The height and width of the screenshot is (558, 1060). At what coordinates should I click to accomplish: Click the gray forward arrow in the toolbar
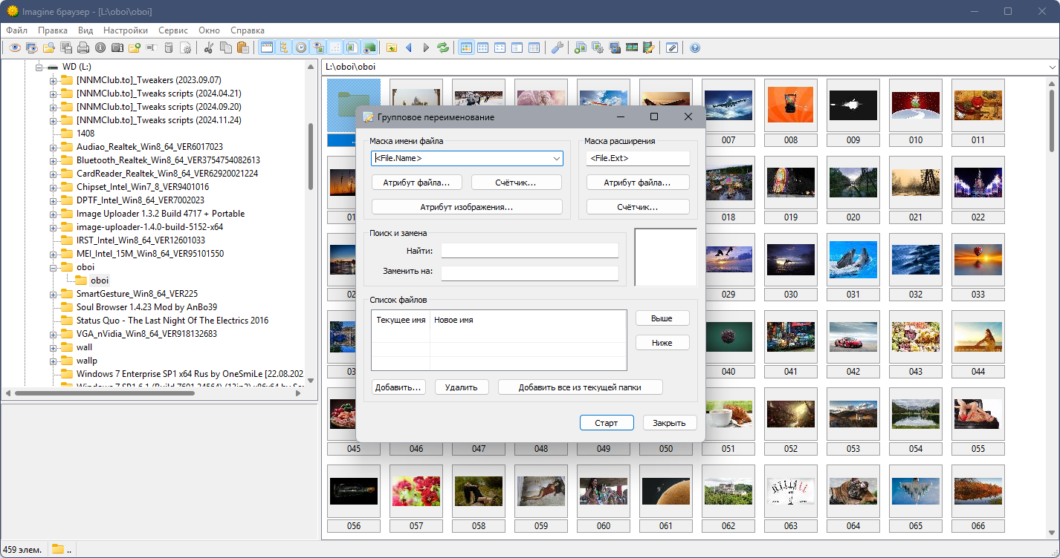pos(426,47)
